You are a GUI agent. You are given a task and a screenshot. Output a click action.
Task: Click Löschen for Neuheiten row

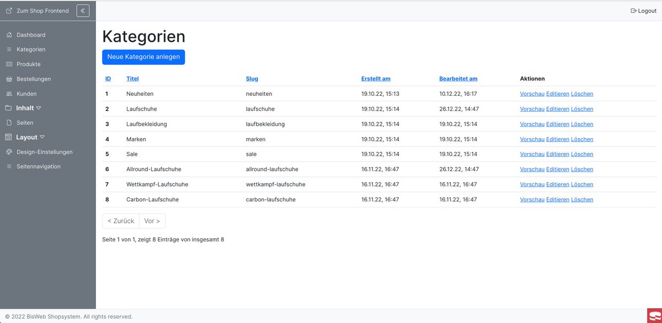[582, 94]
